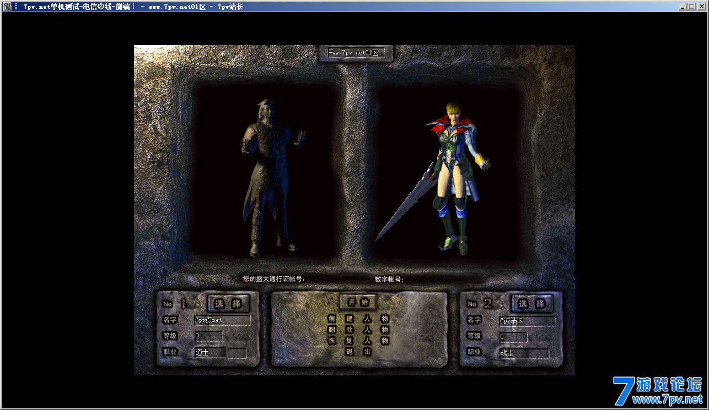Click the No 2 level field
Image resolution: width=709 pixels, height=410 pixels.
513,337
